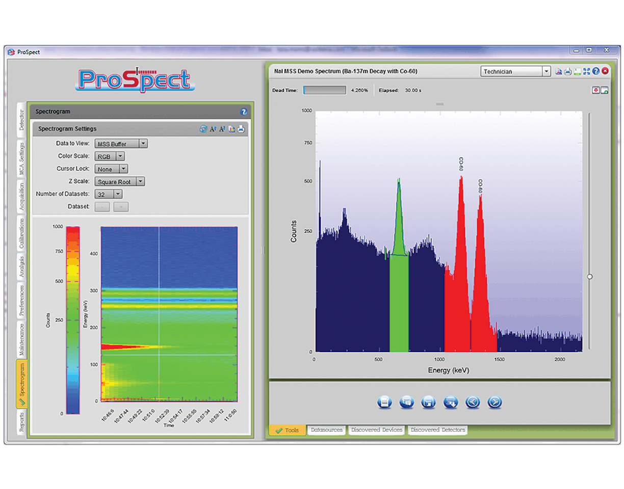624x489 pixels.
Task: Open the Datasources tab at the bottom
Action: 326,429
